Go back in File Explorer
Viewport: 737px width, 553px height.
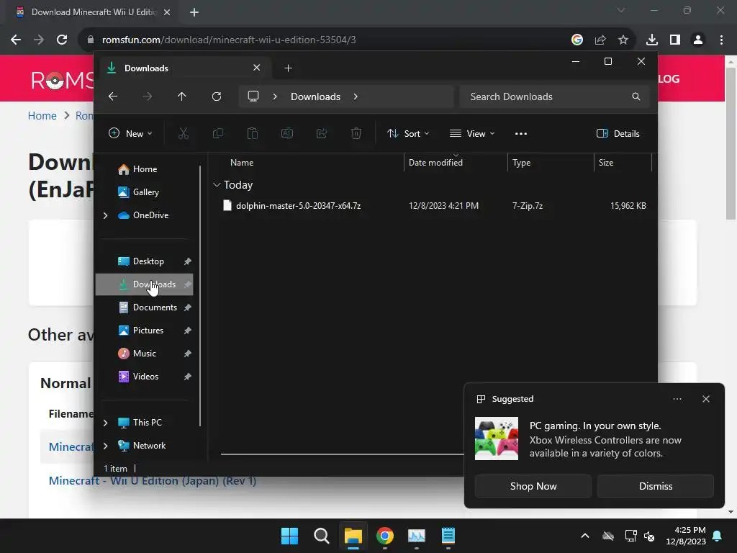pyautogui.click(x=113, y=96)
